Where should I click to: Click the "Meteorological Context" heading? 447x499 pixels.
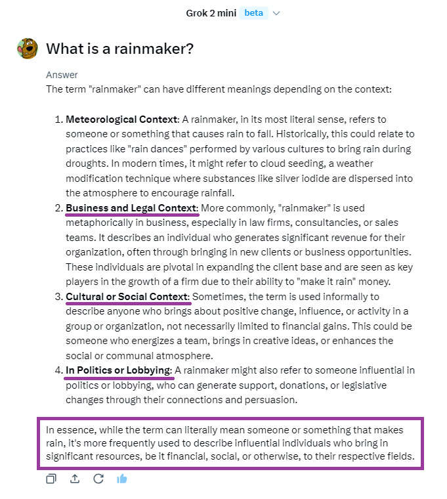pyautogui.click(x=121, y=119)
